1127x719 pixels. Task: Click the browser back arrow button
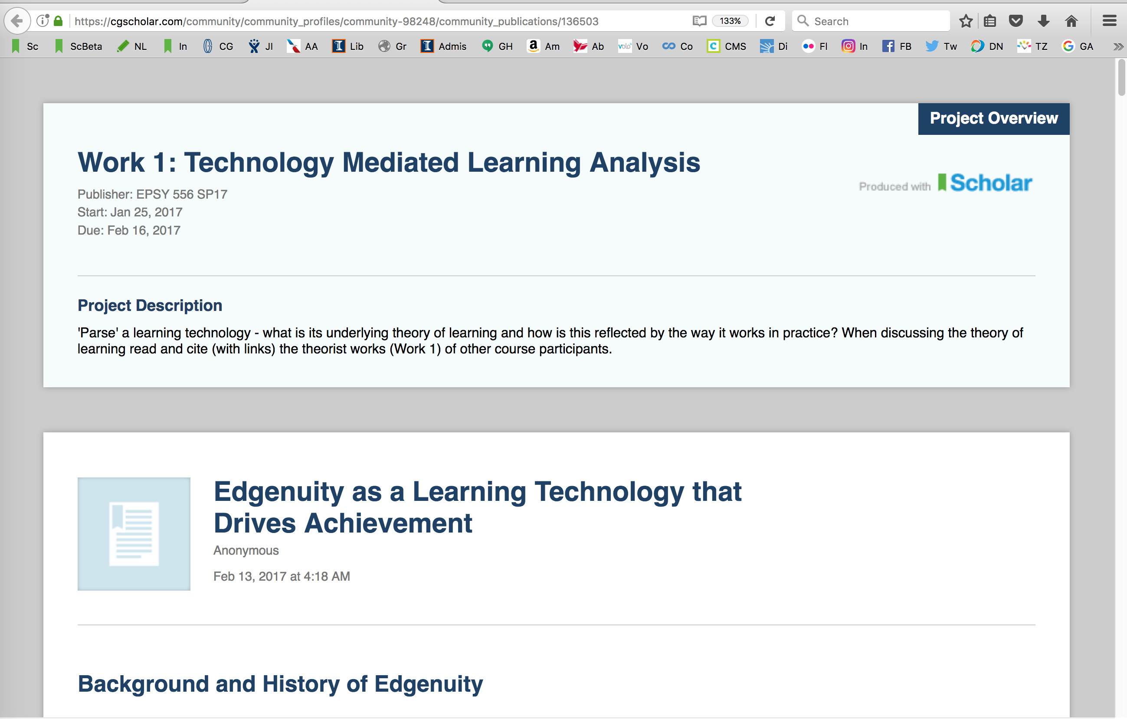coord(17,21)
